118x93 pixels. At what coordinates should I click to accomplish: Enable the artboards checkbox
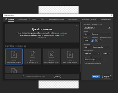101,40
